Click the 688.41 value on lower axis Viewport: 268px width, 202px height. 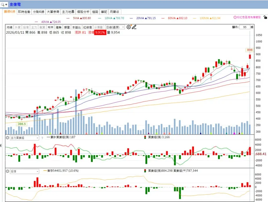pyautogui.click(x=261, y=154)
